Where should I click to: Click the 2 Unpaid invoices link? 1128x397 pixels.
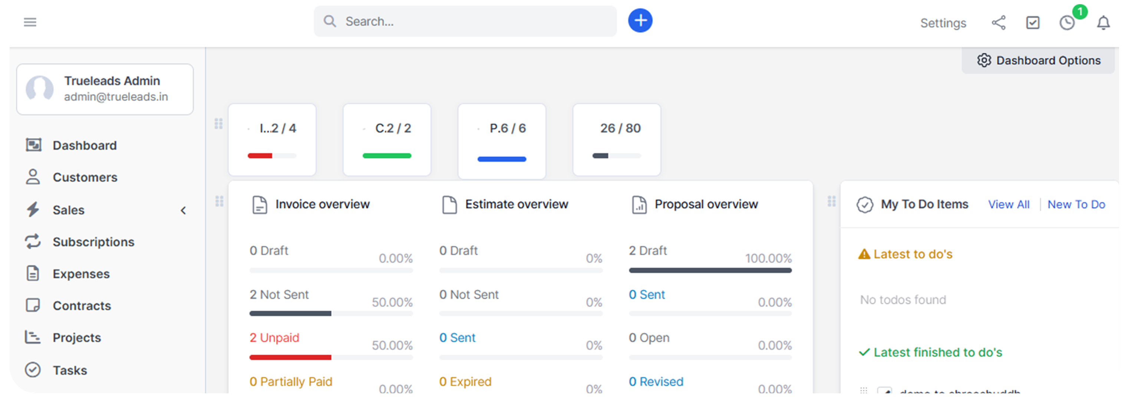pos(274,338)
